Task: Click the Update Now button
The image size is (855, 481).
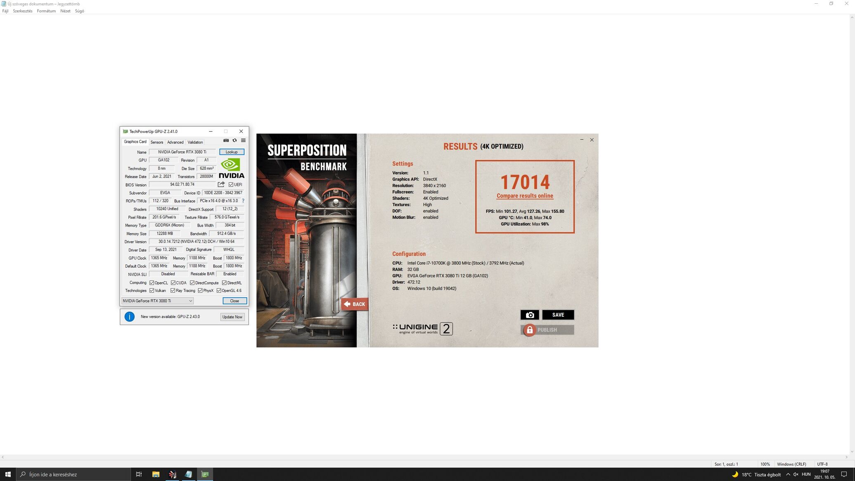Action: pos(232,317)
